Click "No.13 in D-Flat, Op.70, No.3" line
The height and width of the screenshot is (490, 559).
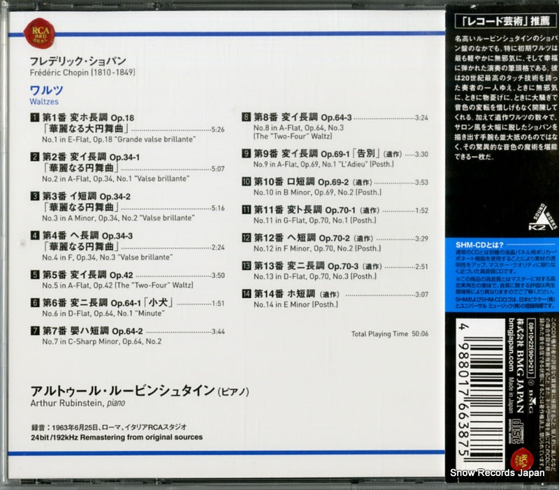pos(315,276)
